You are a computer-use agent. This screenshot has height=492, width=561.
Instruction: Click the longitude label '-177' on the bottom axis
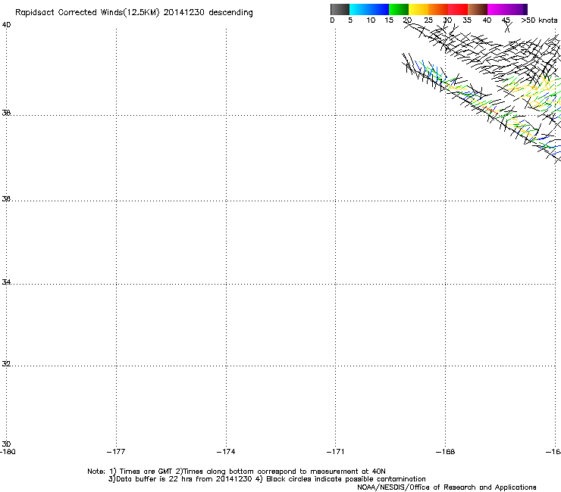[x=116, y=452]
